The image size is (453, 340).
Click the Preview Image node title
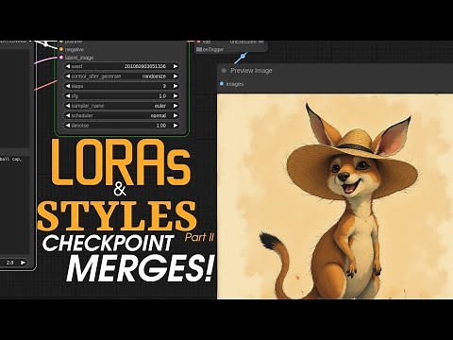point(251,71)
